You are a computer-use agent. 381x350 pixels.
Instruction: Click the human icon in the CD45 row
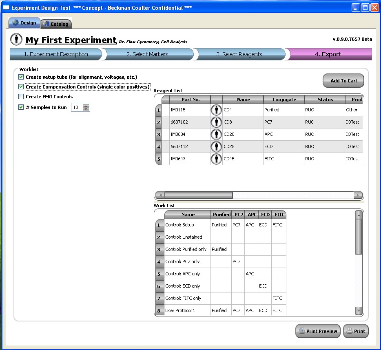216,159
